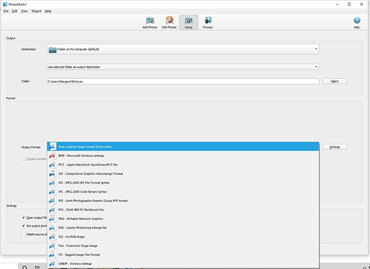Choose SGI - Iris RGB image
The width and height of the screenshot is (370, 269).
tap(183, 236)
